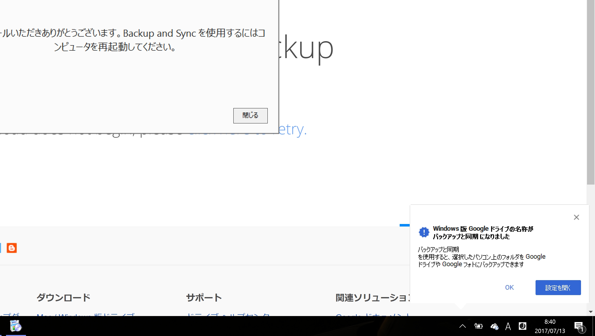Click the 設定を開く button
595x336 pixels.
point(558,288)
